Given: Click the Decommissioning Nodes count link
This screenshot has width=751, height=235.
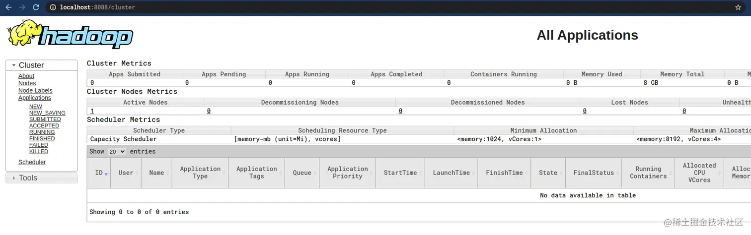Looking at the screenshot, I should (x=209, y=111).
